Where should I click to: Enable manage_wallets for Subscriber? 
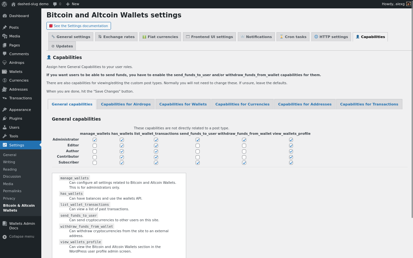tap(95, 163)
